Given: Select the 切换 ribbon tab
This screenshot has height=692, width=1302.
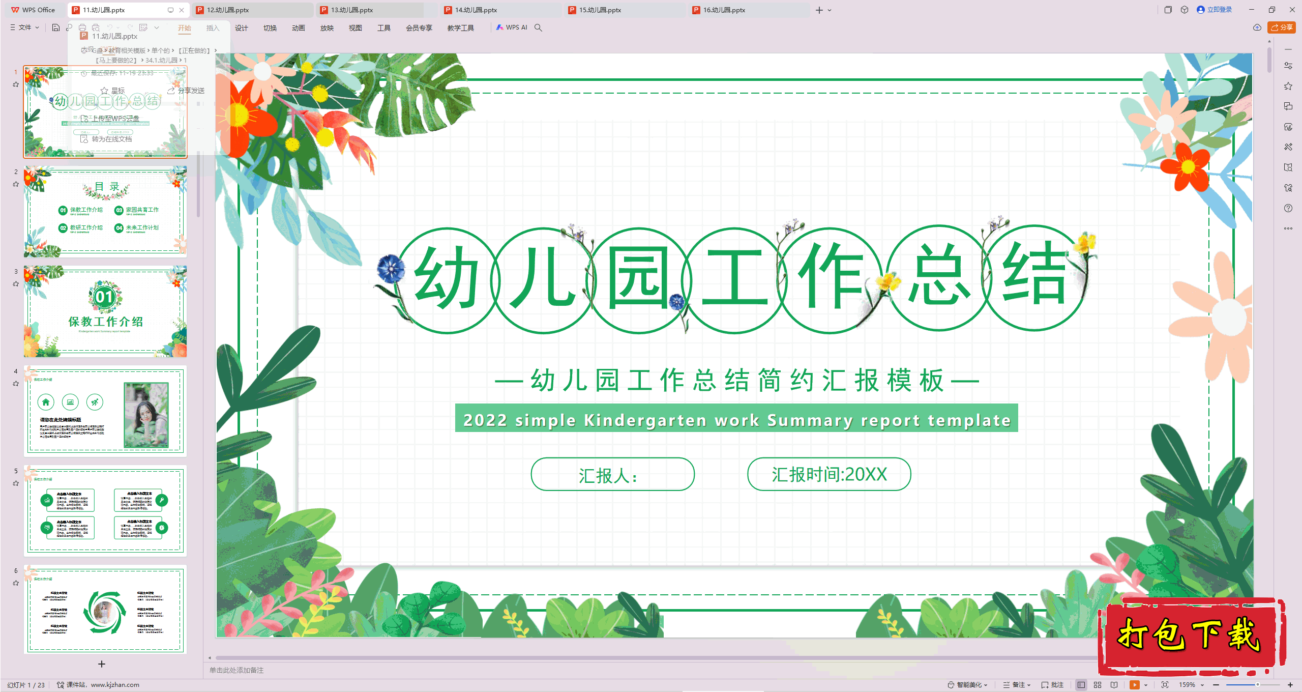Looking at the screenshot, I should click(270, 28).
